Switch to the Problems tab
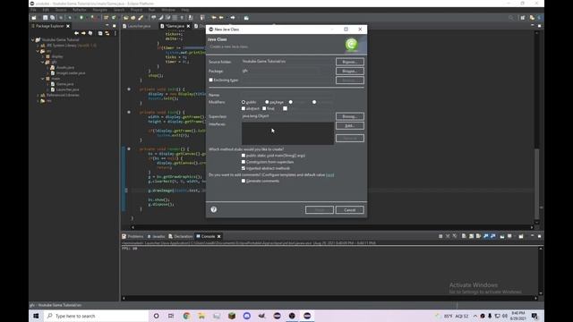The width and height of the screenshot is (573, 322). tap(133, 236)
